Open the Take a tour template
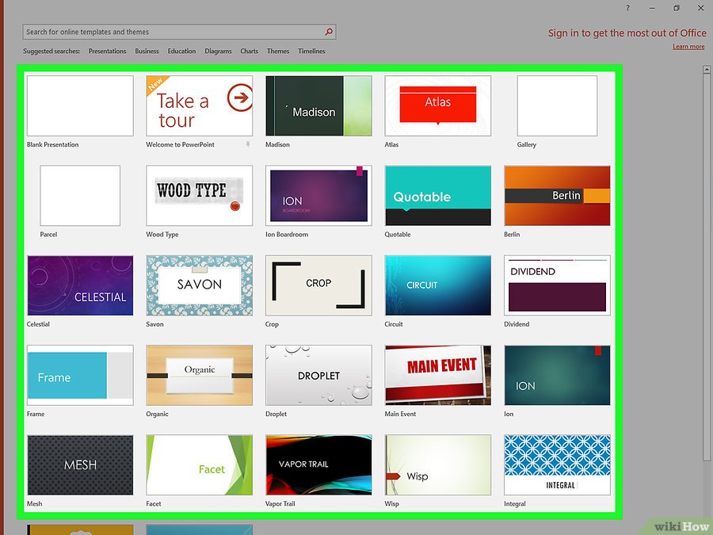 200,106
